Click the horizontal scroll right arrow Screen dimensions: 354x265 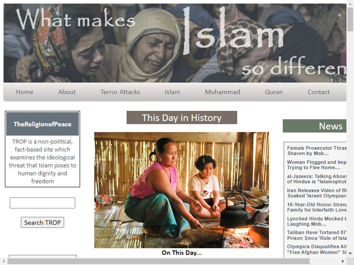343,261
